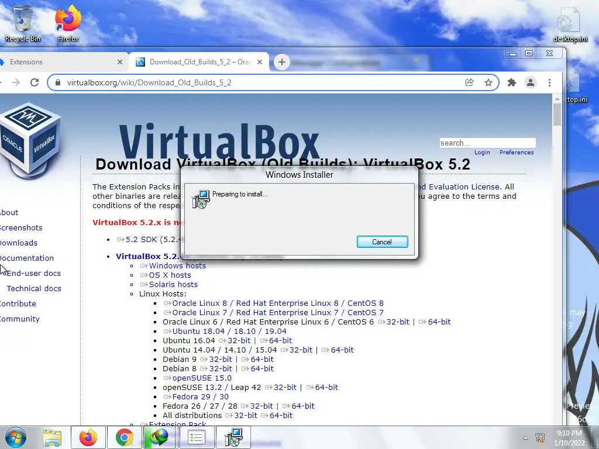View site security lock info
The image size is (599, 449).
(58, 82)
